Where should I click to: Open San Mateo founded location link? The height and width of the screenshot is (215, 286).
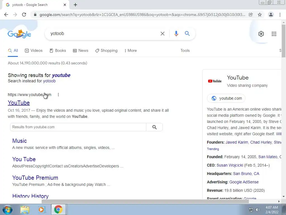pos(268,157)
